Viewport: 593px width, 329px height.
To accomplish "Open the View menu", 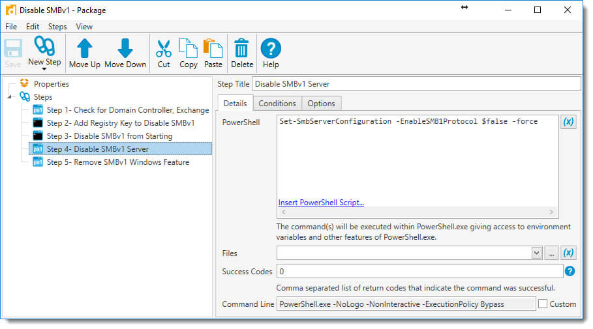I will pos(84,27).
